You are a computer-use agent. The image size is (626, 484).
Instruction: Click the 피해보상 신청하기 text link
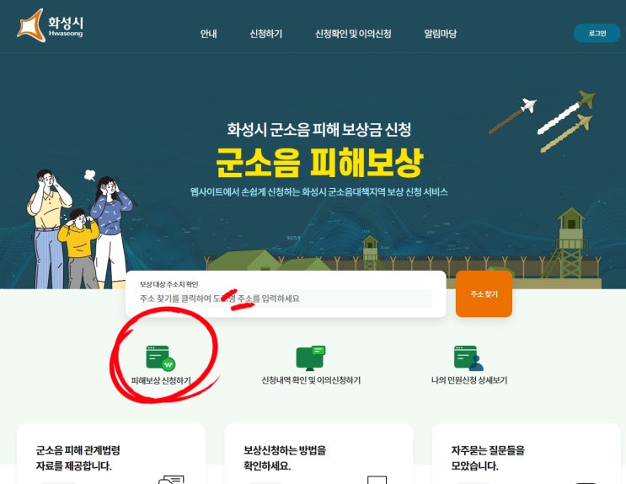tap(161, 380)
